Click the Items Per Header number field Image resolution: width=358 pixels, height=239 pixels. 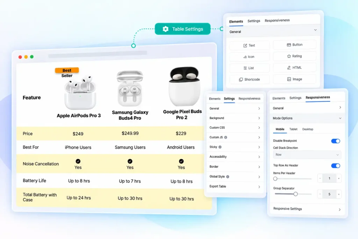(329, 178)
